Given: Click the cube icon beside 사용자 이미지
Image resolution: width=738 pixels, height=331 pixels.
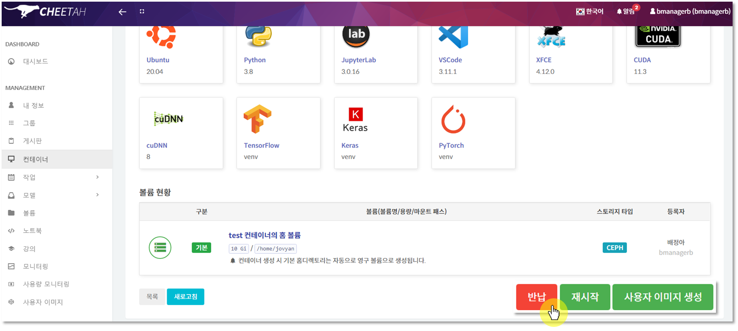Looking at the screenshot, I should 11,302.
